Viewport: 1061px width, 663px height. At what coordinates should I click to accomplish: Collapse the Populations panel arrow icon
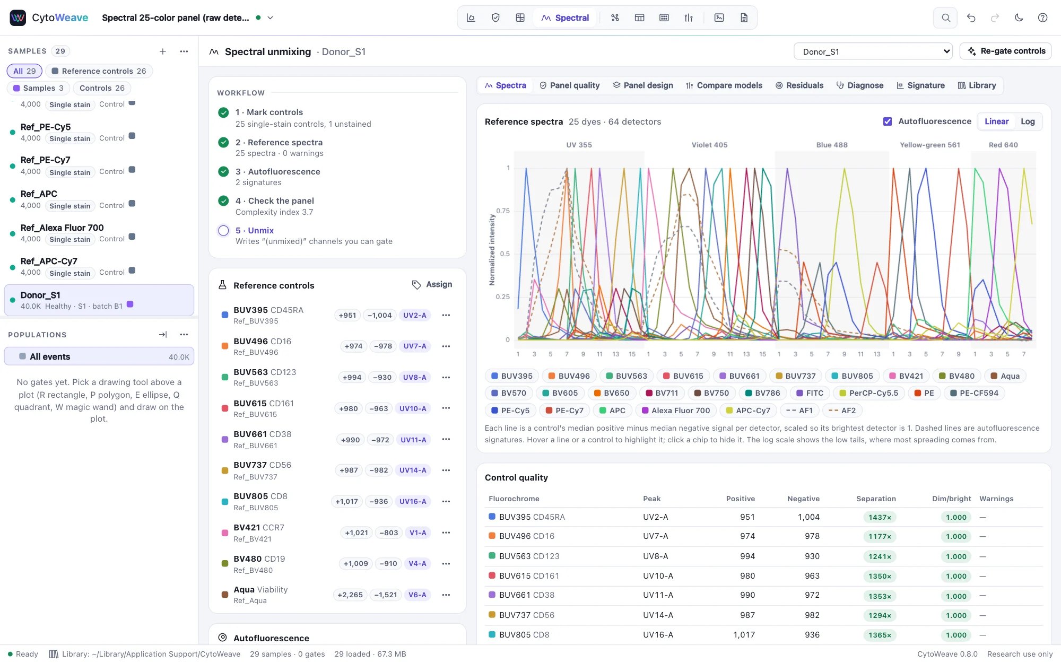pyautogui.click(x=163, y=335)
